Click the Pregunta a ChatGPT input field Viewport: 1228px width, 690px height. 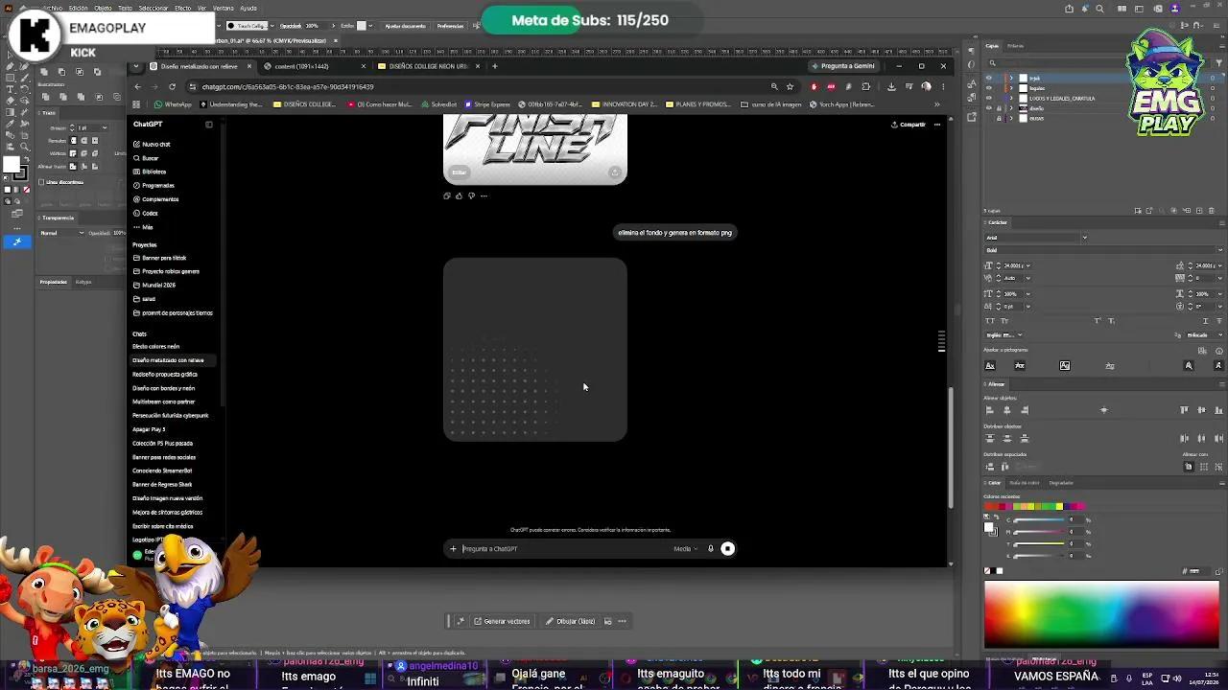click(x=566, y=549)
